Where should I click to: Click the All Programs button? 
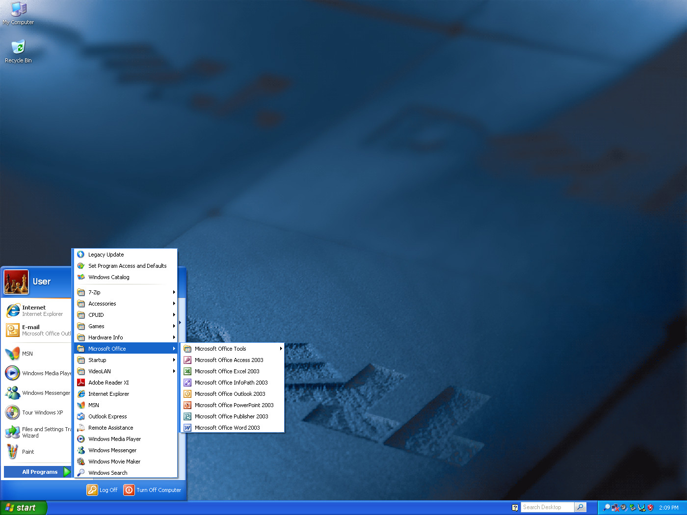point(38,472)
